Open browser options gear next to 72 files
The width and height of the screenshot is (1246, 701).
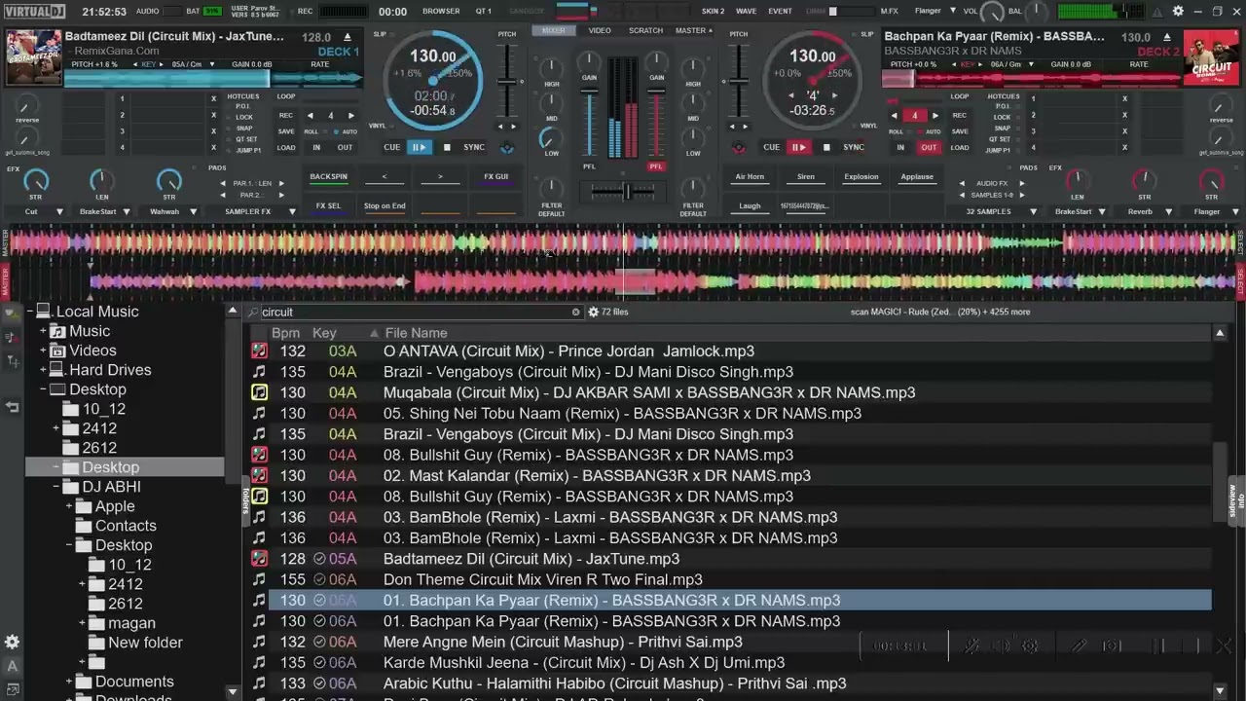pyautogui.click(x=593, y=313)
